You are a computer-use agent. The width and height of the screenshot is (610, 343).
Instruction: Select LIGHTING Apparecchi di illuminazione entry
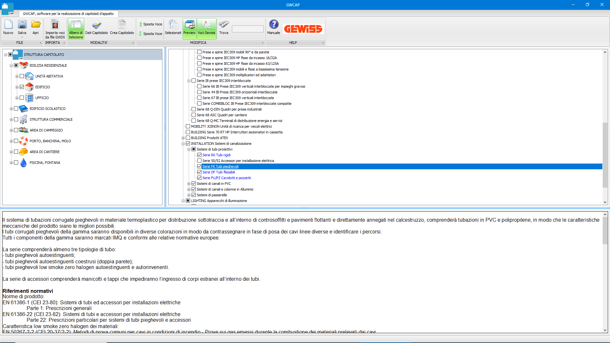219,201
